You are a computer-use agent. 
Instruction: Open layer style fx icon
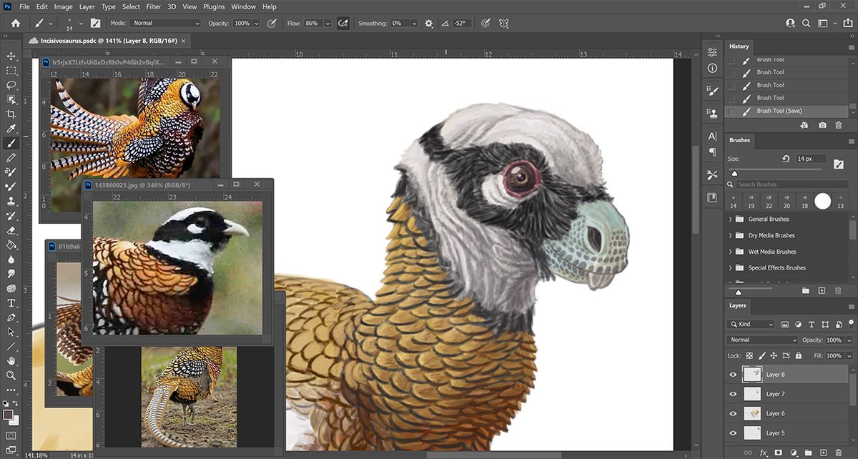coord(763,452)
